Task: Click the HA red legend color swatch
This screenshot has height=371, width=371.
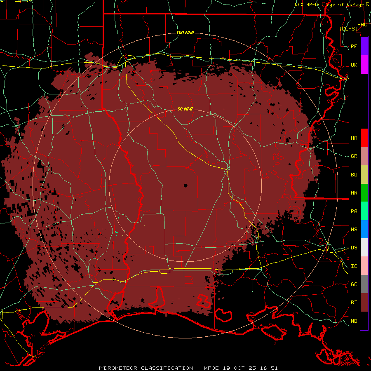Action: 364,138
